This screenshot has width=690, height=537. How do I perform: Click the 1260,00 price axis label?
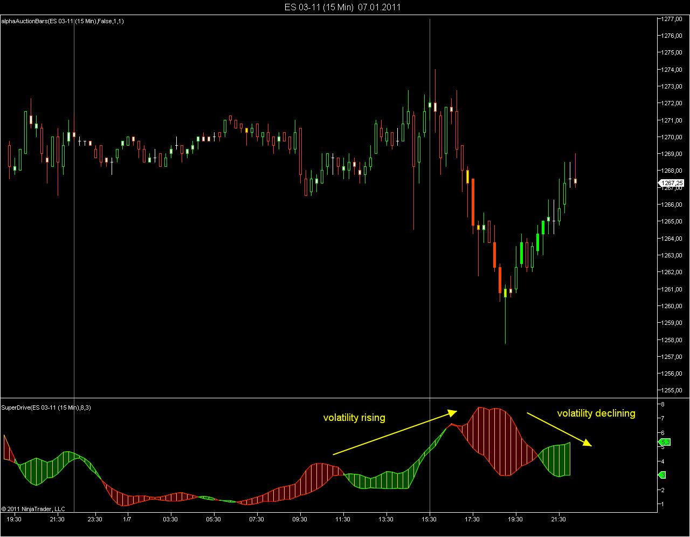pos(672,306)
